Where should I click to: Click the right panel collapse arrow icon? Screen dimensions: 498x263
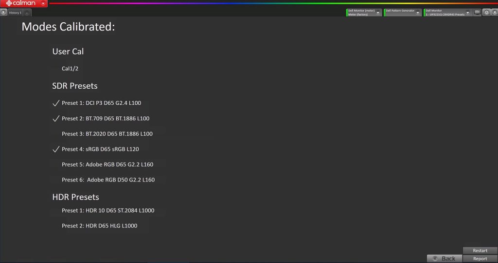[494, 12]
